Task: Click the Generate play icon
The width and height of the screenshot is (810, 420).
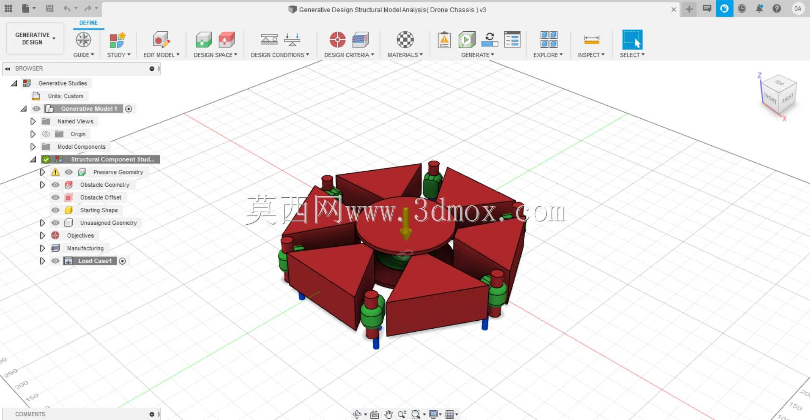Action: (x=467, y=40)
